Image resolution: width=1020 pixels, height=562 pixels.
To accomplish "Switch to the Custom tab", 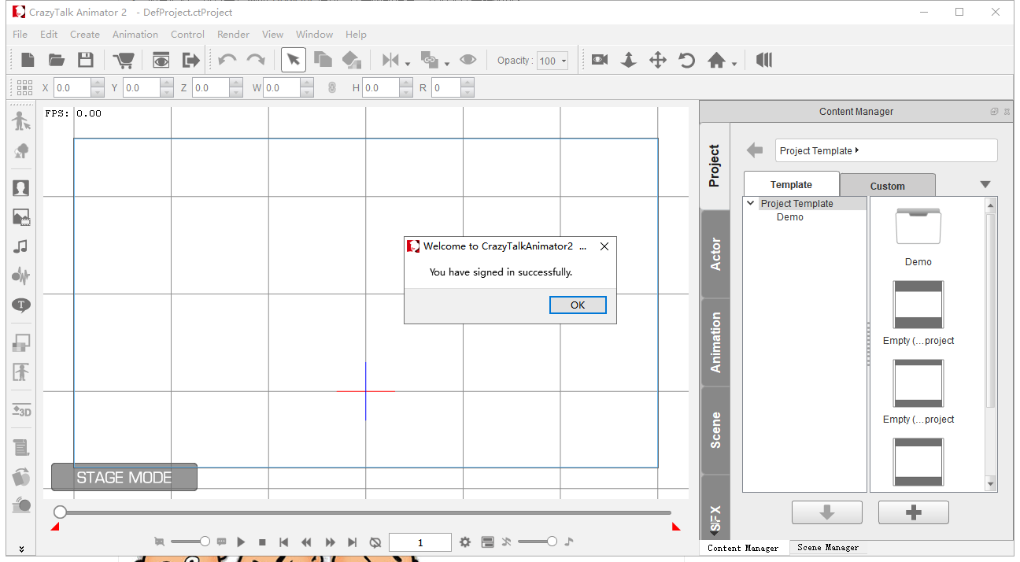I will (x=888, y=186).
